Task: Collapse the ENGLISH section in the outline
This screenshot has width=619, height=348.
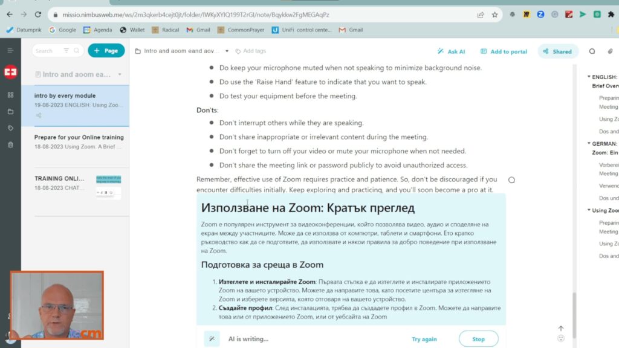Action: (589, 77)
